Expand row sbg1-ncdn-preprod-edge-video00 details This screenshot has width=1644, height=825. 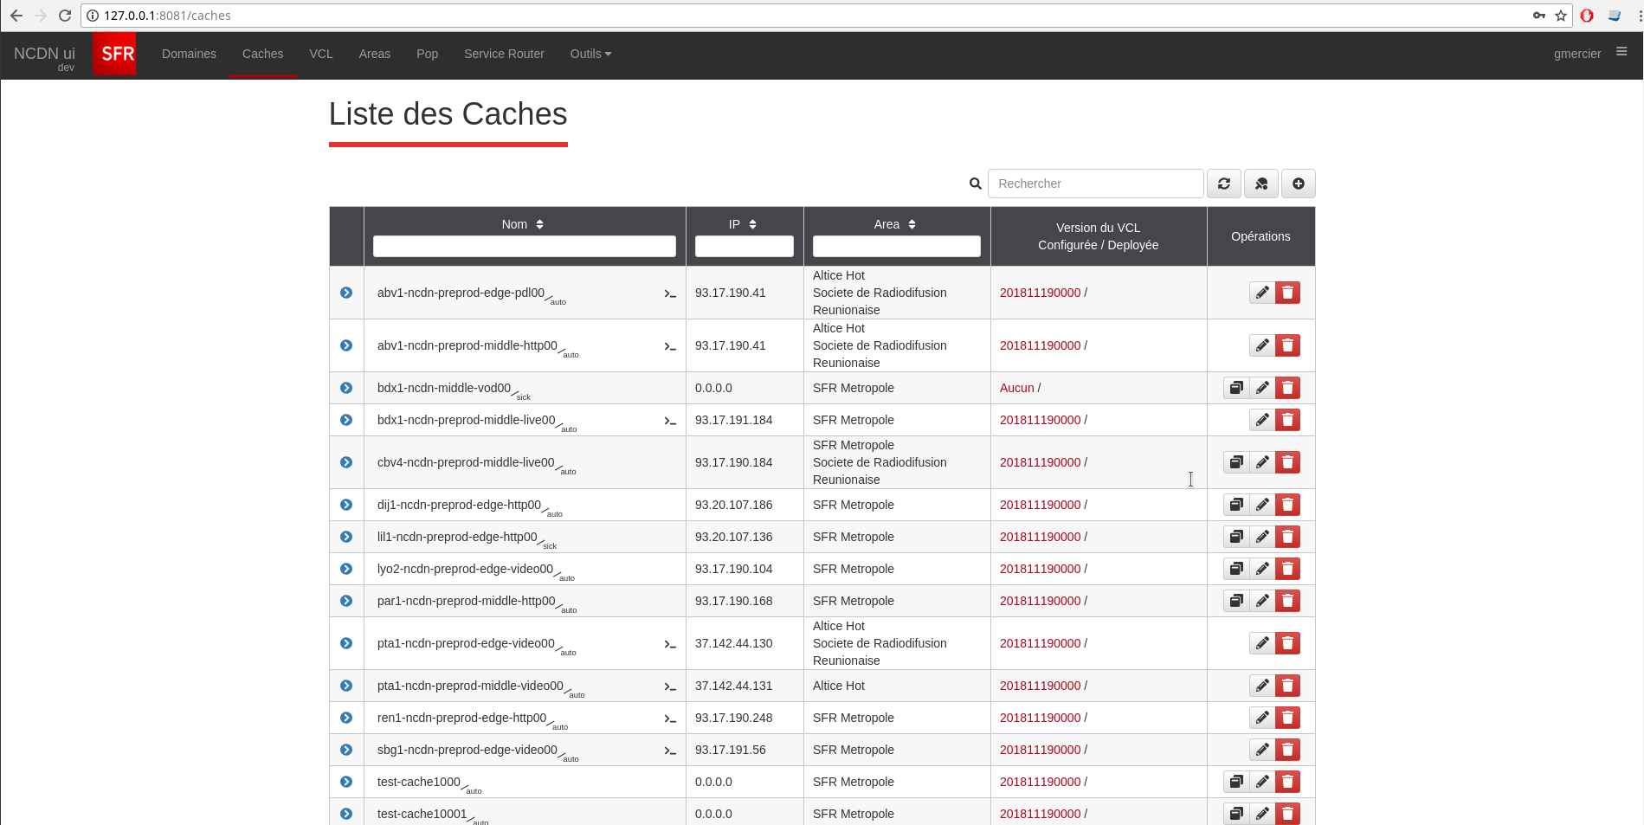click(x=346, y=750)
